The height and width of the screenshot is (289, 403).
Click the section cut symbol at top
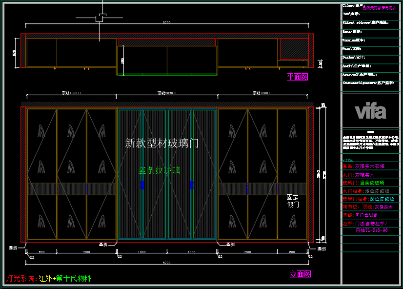(x=101, y=18)
